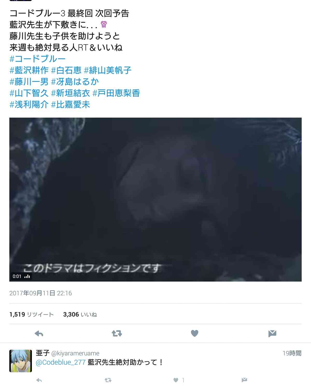Open hashtag #白石恵

tap(66, 70)
